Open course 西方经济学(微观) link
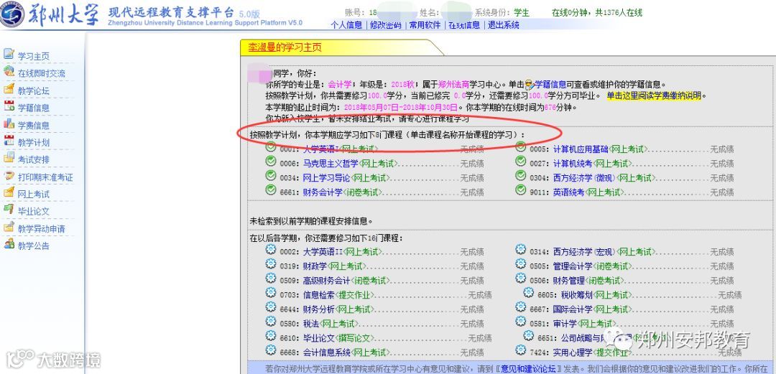 click(584, 177)
